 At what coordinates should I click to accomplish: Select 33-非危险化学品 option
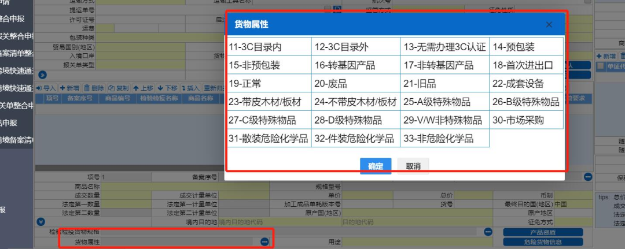pyautogui.click(x=444, y=138)
